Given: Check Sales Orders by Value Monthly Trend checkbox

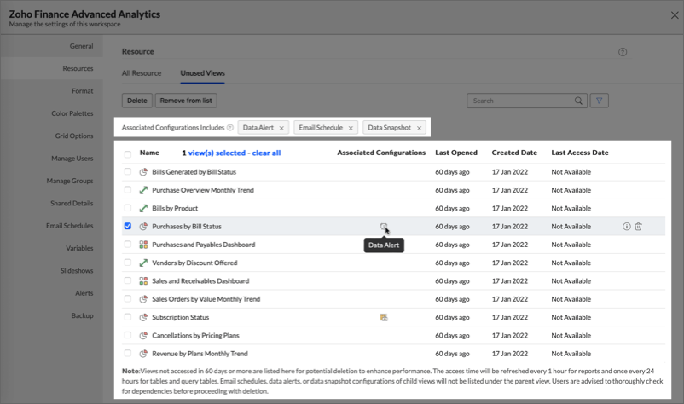Looking at the screenshot, I should (x=127, y=299).
